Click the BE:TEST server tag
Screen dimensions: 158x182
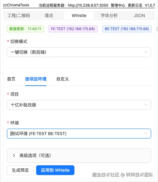tap(127, 29)
